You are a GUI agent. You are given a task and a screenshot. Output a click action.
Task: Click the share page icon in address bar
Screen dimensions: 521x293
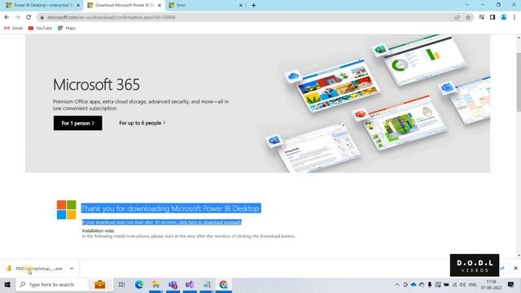tap(458, 17)
